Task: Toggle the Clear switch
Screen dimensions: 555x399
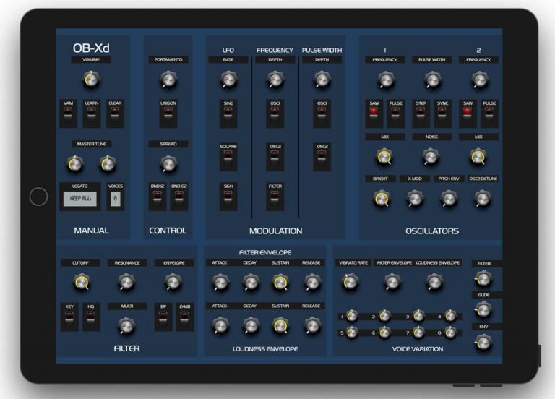Action: click(x=115, y=113)
